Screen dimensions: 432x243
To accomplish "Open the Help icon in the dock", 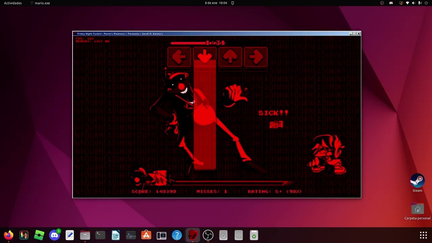I will click(x=177, y=235).
